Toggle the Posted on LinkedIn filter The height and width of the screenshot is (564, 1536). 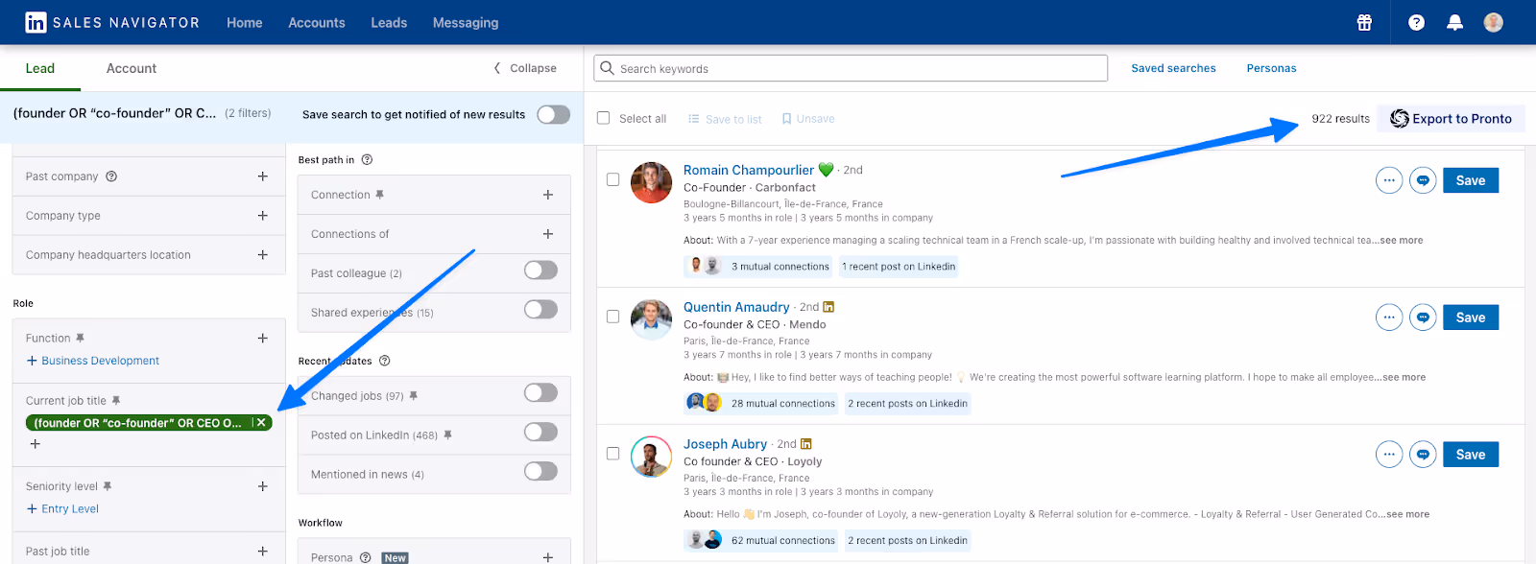pyautogui.click(x=540, y=432)
